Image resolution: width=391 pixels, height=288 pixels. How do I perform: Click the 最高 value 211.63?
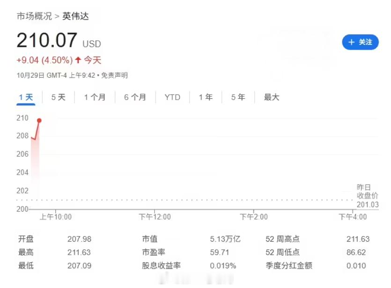pyautogui.click(x=79, y=252)
